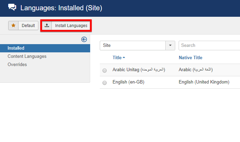240x142 pixels.
Task: Click the orange star Default icon
Action: coord(13,25)
